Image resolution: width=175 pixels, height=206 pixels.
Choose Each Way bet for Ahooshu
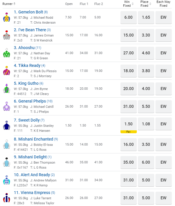163,53
